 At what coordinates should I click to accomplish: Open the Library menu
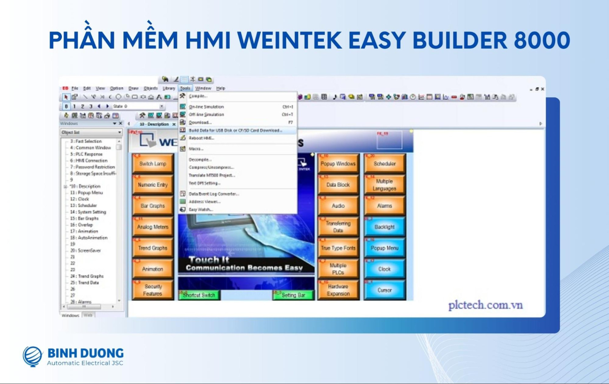[x=169, y=88]
